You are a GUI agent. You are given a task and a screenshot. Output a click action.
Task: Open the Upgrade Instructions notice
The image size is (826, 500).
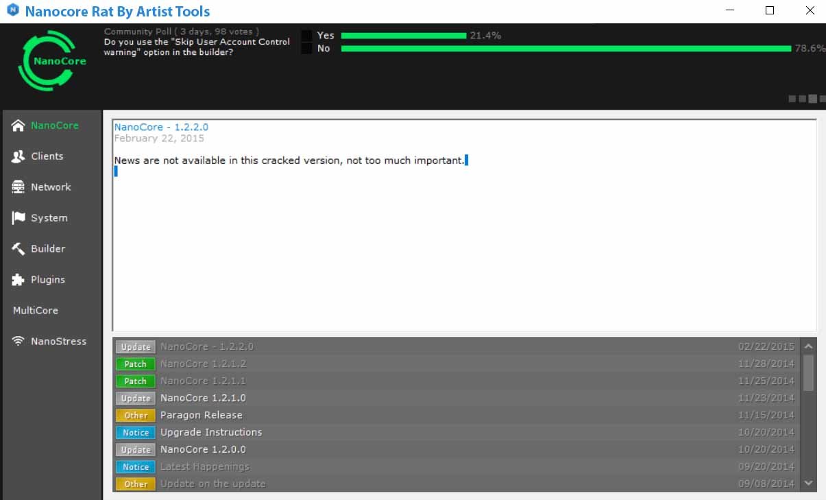[456, 433]
